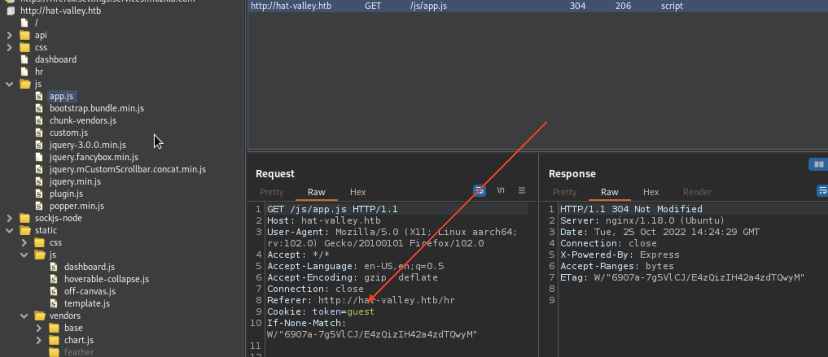Expand the chart.js vendor folder
Viewport: 828px width, 357px height.
[x=39, y=340]
